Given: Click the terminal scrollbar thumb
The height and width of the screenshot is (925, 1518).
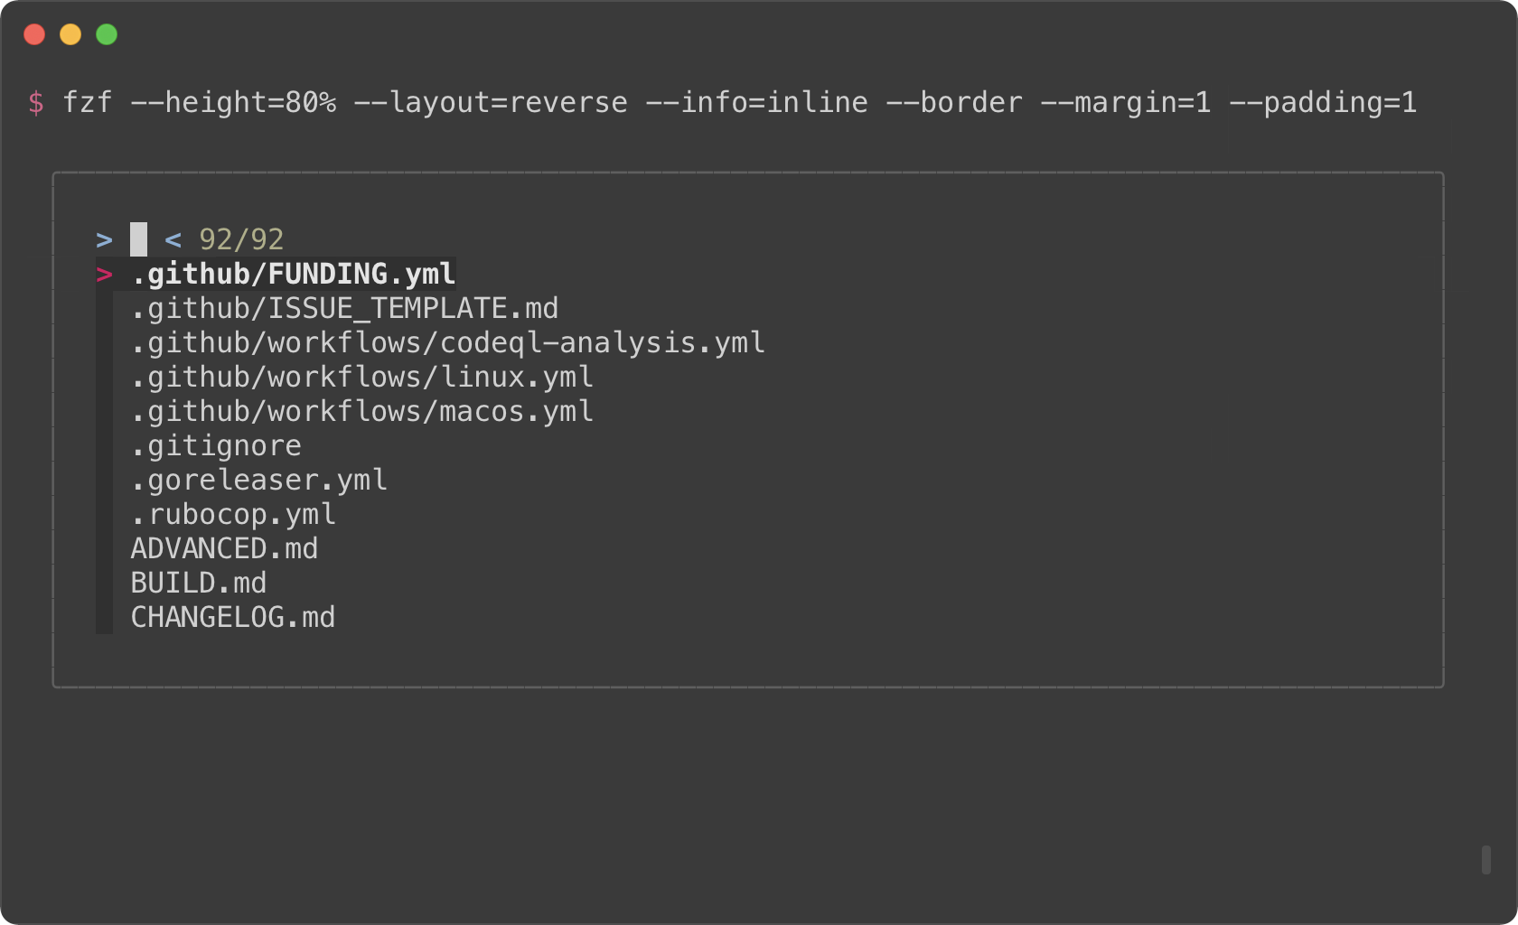Looking at the screenshot, I should tap(1486, 860).
